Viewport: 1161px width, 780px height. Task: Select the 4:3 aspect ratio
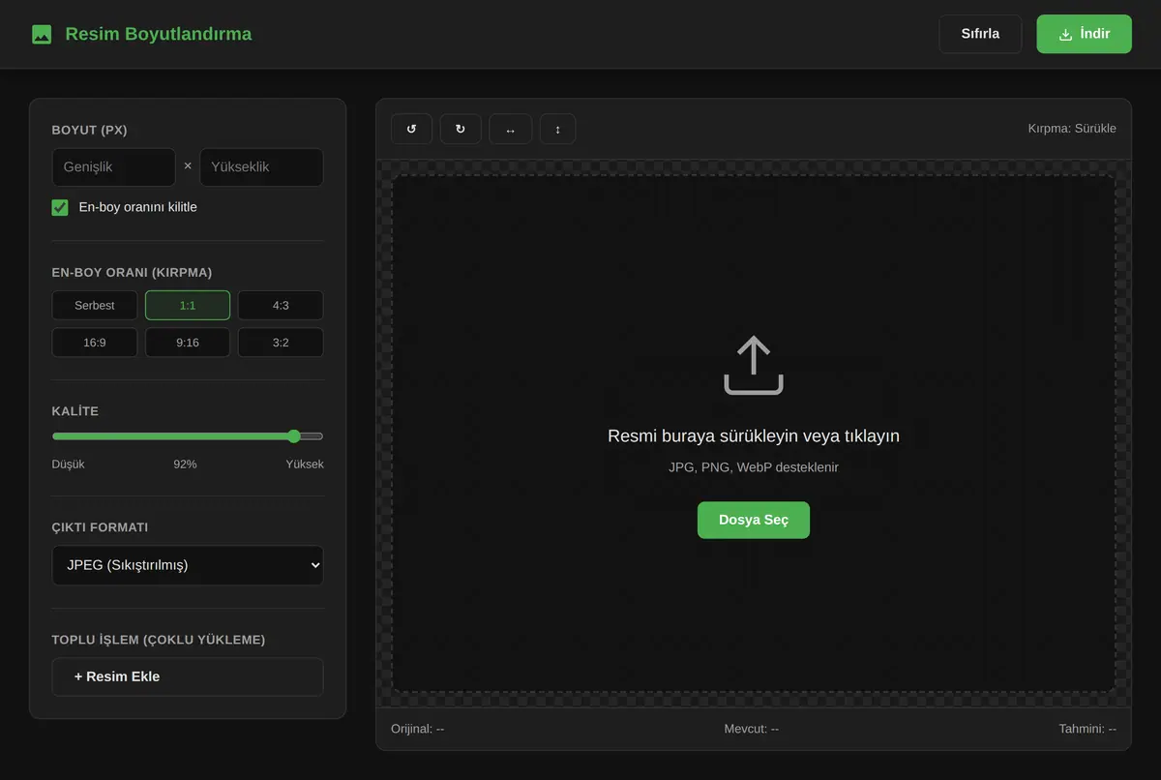pos(281,305)
